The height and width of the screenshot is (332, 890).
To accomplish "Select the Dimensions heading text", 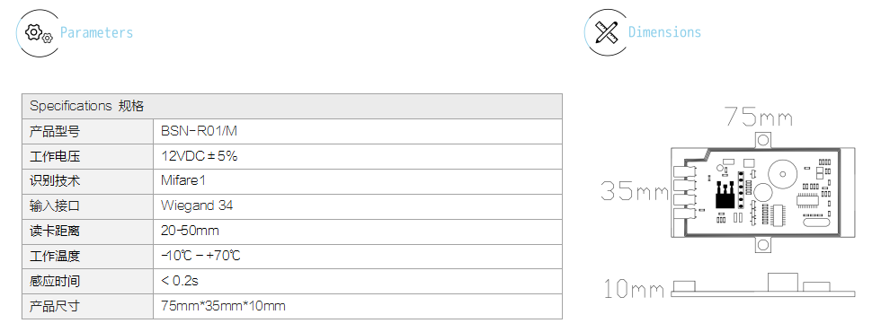I will pyautogui.click(x=664, y=32).
